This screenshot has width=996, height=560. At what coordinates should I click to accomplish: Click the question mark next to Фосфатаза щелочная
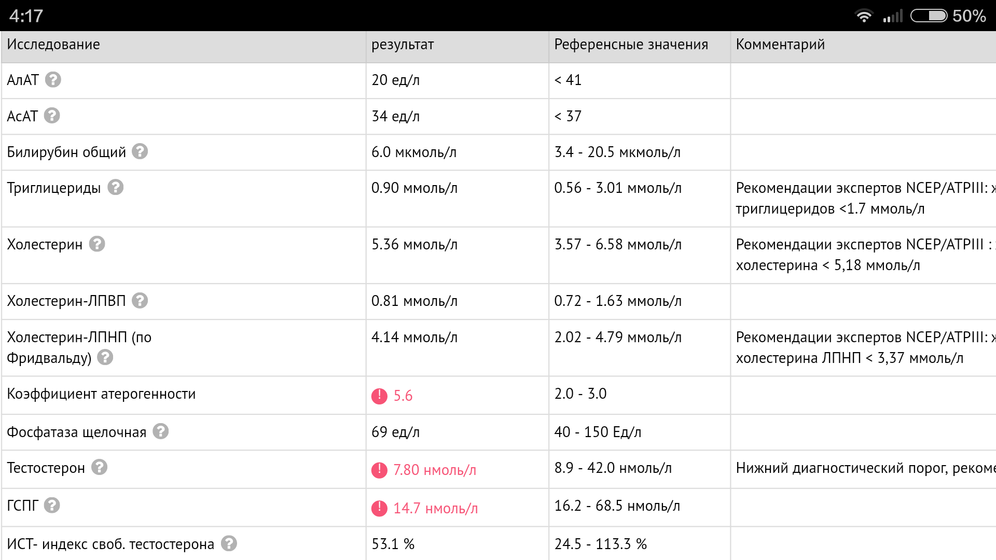tap(160, 431)
